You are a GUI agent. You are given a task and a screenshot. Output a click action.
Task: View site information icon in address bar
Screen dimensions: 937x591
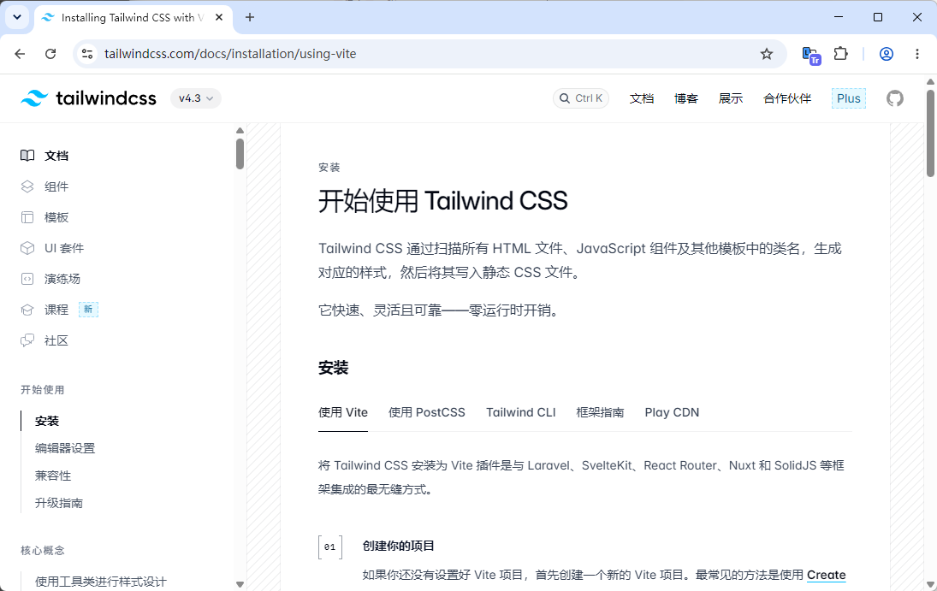[87, 54]
